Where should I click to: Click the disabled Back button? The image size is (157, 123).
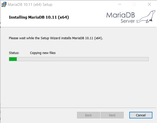pos(88,115)
